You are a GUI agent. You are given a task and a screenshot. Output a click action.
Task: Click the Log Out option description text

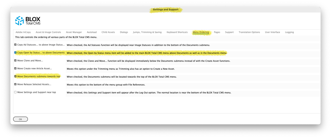(x=149, y=92)
